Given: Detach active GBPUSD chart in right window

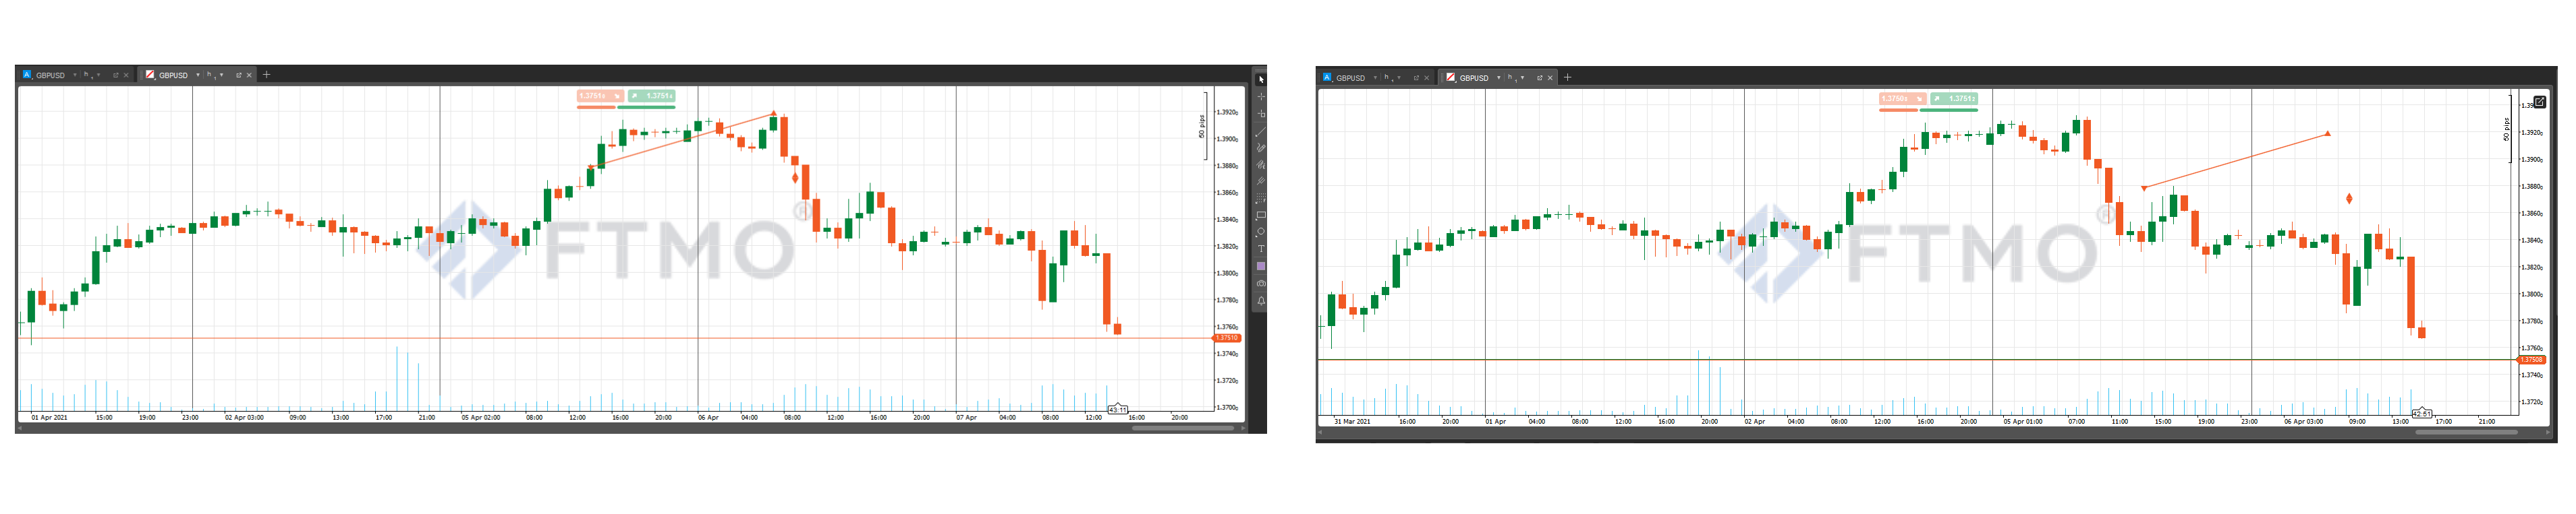Looking at the screenshot, I should pyautogui.click(x=1540, y=79).
